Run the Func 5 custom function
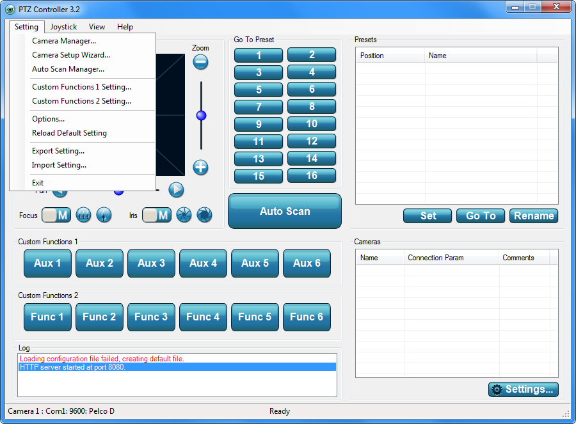Viewport: 576px width, 424px height. [255, 317]
